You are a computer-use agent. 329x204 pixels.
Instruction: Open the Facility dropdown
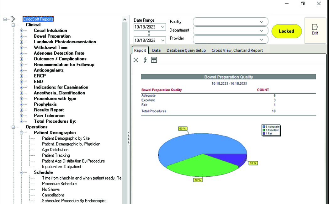point(261,22)
